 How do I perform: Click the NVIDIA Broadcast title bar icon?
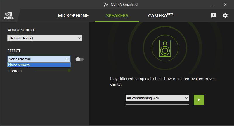point(105,5)
